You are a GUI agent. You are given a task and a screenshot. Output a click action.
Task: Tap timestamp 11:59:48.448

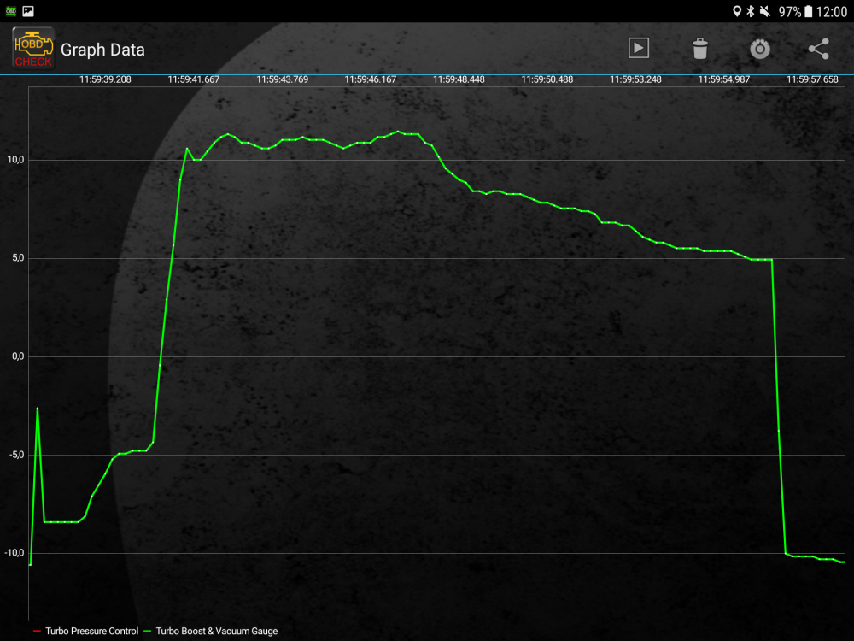click(x=459, y=79)
